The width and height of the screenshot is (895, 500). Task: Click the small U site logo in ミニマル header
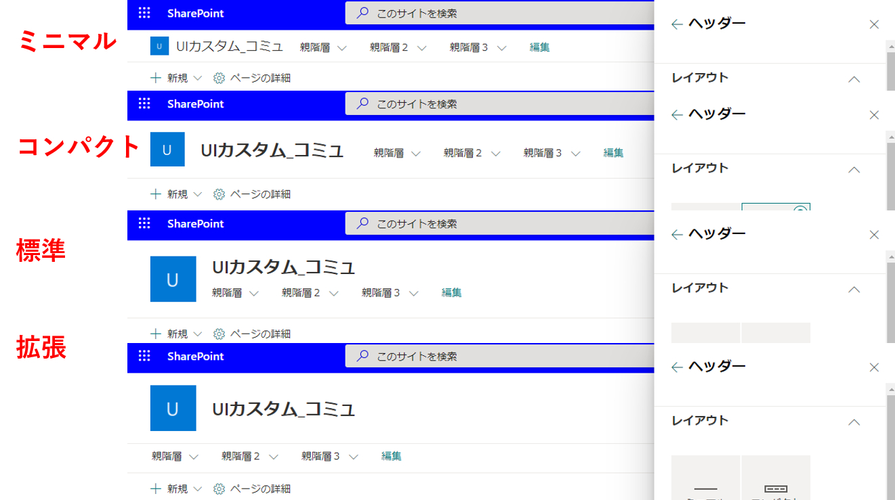coord(159,46)
